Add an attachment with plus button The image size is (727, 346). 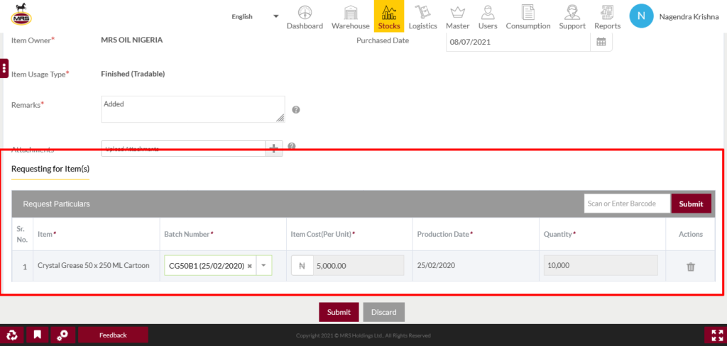tap(273, 149)
